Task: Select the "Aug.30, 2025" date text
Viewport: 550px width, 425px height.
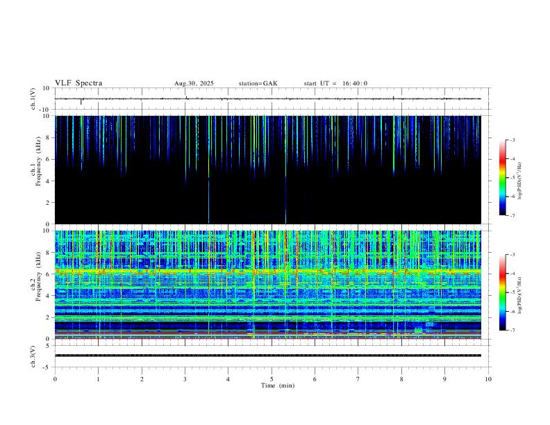Action: [x=194, y=83]
